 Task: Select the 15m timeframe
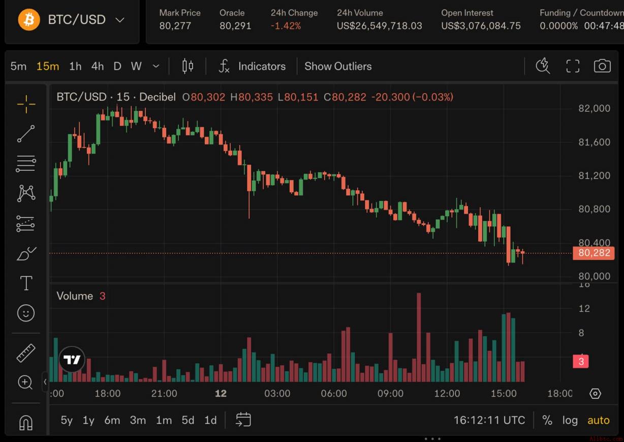47,66
